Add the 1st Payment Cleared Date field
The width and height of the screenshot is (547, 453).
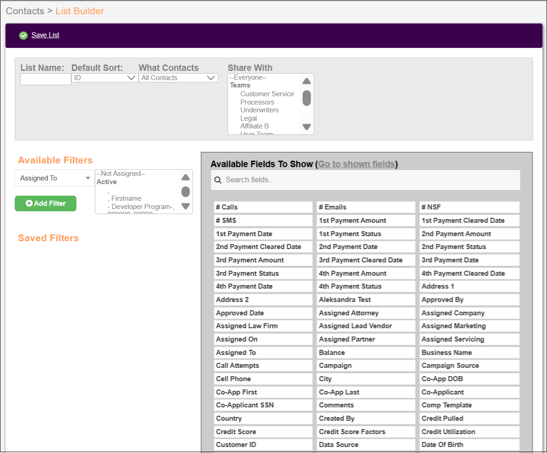(469, 221)
